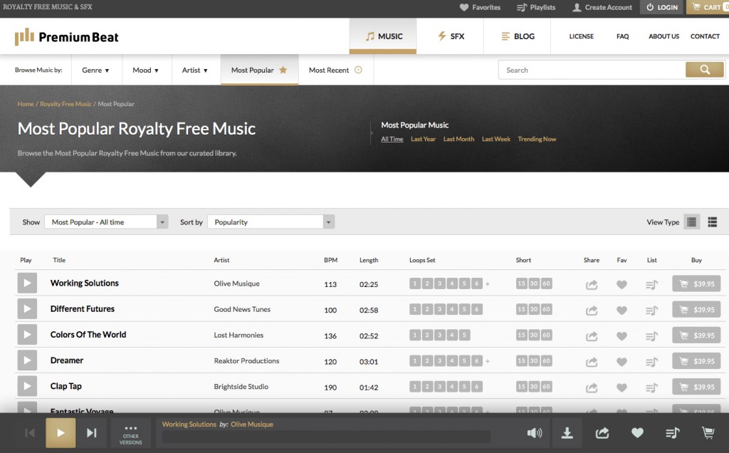Go to ABOUT US page

pos(664,36)
